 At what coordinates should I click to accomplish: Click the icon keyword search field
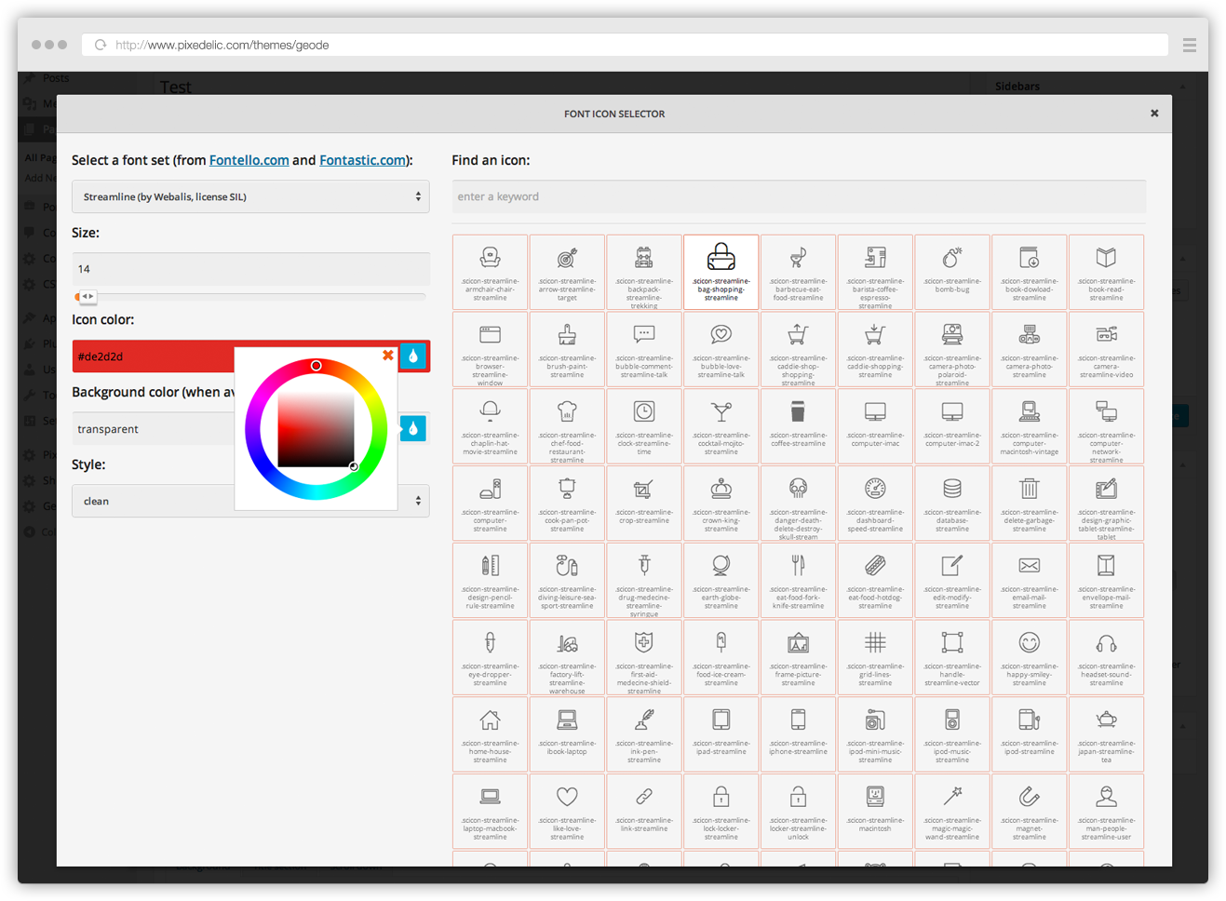[x=798, y=196]
